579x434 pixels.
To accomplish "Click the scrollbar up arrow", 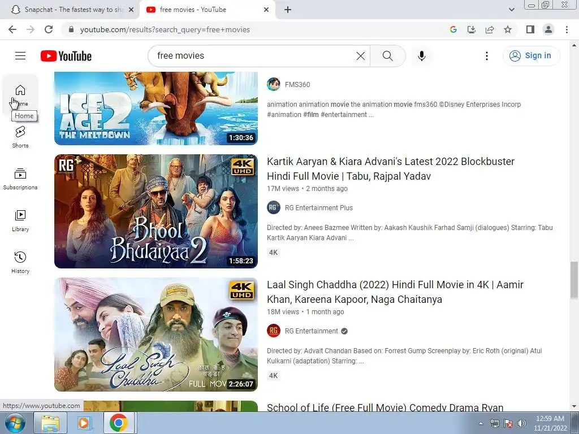I will (574, 45).
